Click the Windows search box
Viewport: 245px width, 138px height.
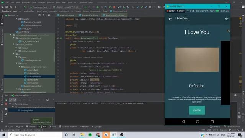click(x=35, y=135)
